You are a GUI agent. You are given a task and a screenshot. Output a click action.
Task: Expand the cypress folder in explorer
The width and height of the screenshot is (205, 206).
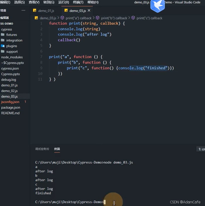pyautogui.click(x=6, y=30)
